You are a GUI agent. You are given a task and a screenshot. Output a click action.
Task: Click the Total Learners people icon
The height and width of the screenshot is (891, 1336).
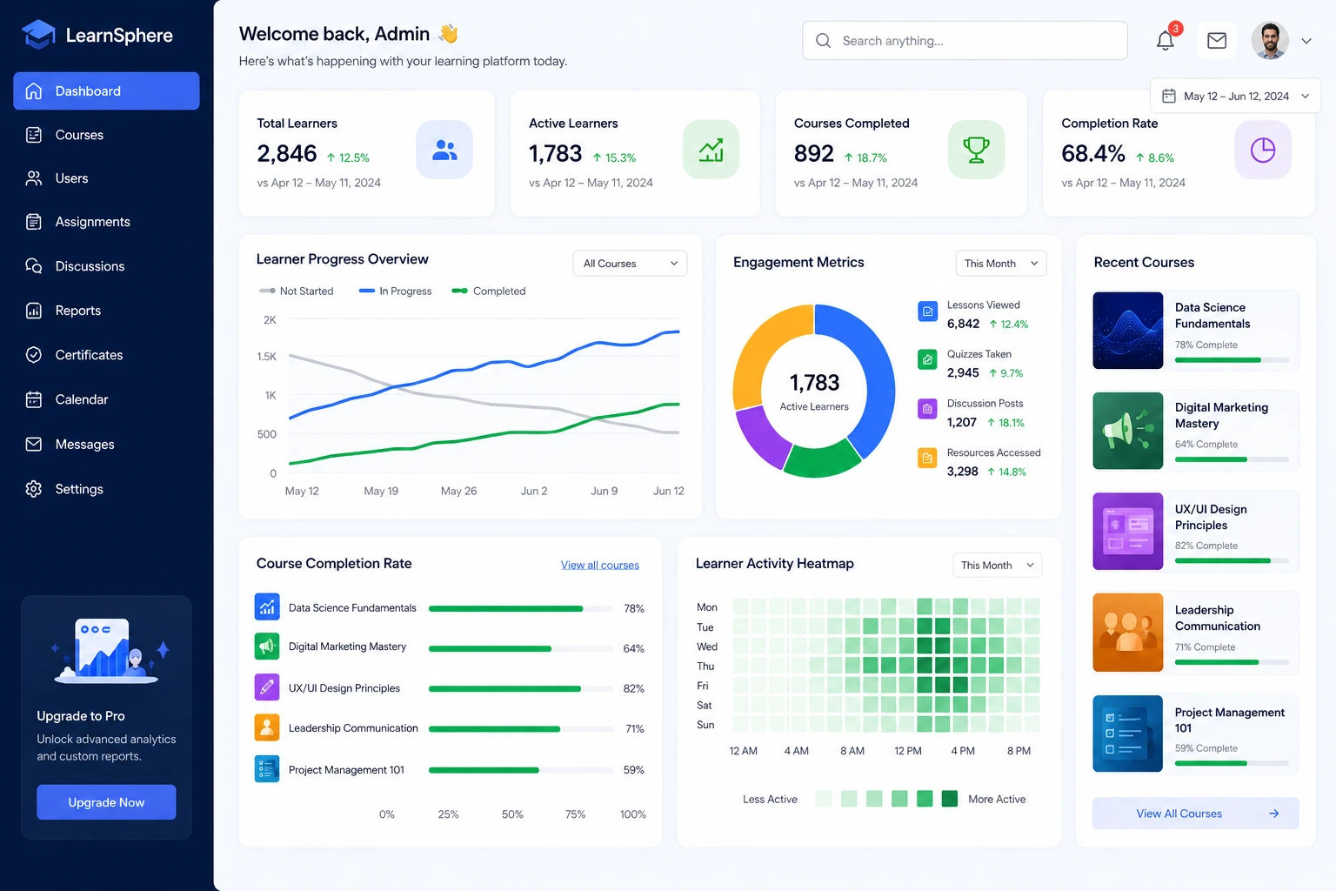click(444, 150)
